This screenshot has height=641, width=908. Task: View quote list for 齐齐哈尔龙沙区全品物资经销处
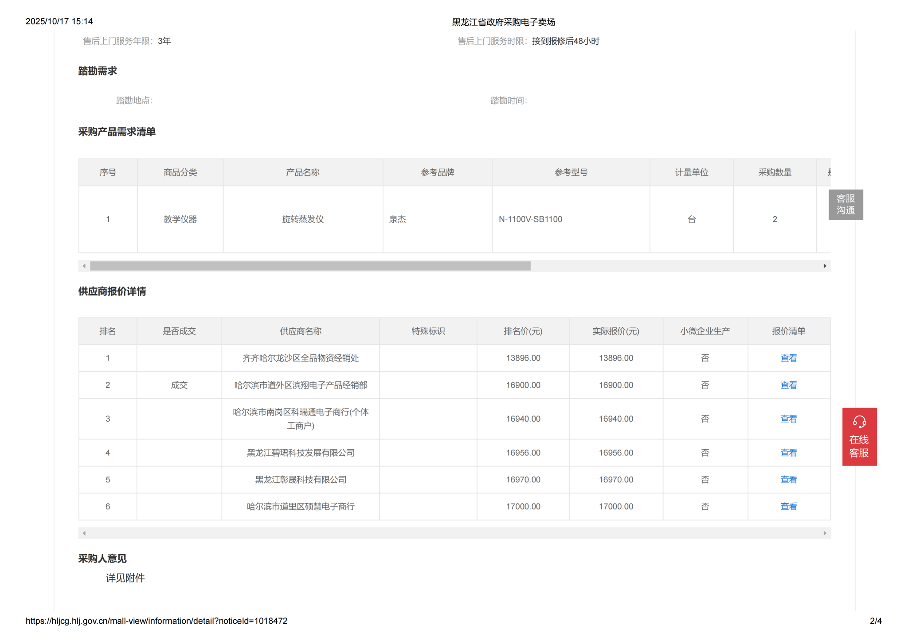click(x=788, y=358)
